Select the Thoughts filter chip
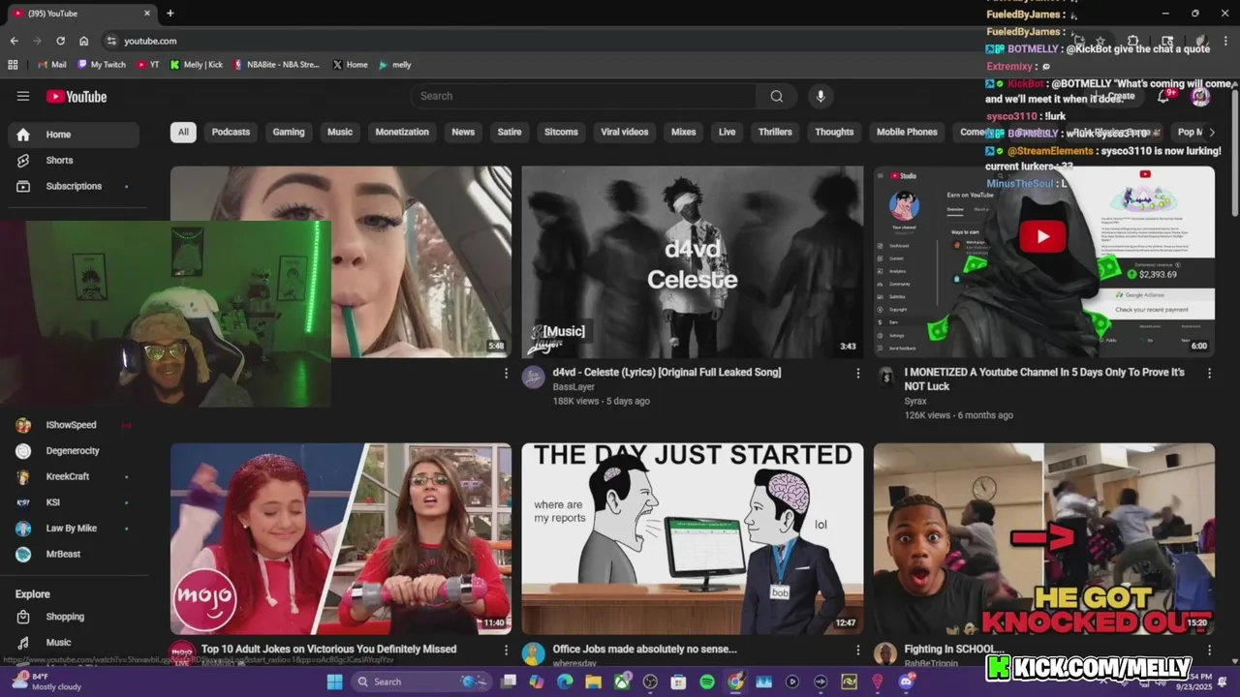Viewport: 1240px width, 697px height. pos(834,132)
